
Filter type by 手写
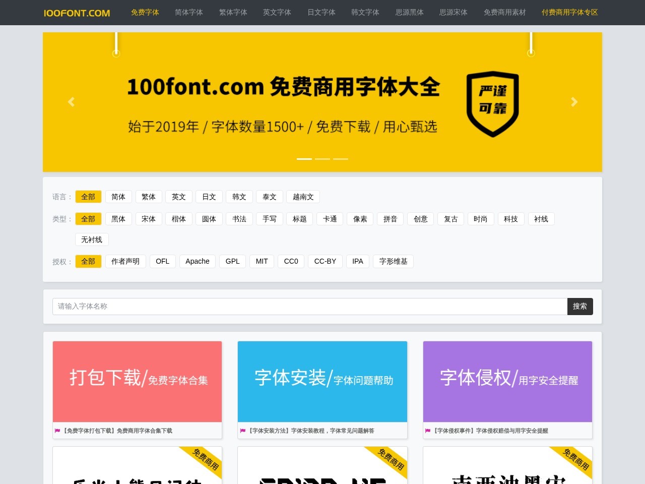point(270,219)
